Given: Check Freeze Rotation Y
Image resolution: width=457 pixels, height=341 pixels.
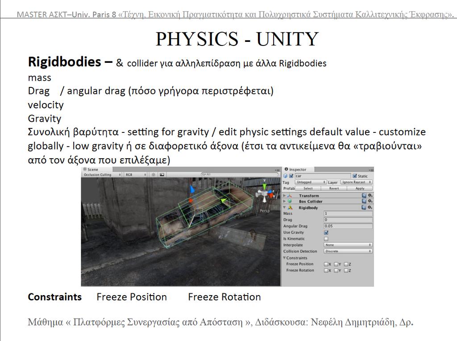Looking at the screenshot, I should tap(336, 271).
